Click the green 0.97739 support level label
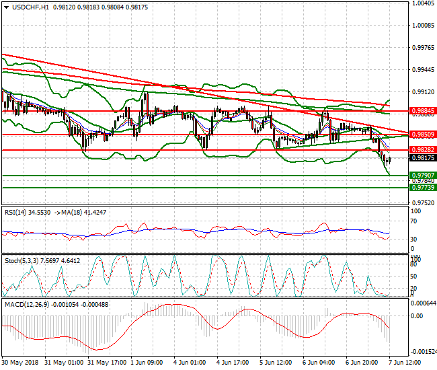This screenshot has width=437, height=370. [423, 188]
